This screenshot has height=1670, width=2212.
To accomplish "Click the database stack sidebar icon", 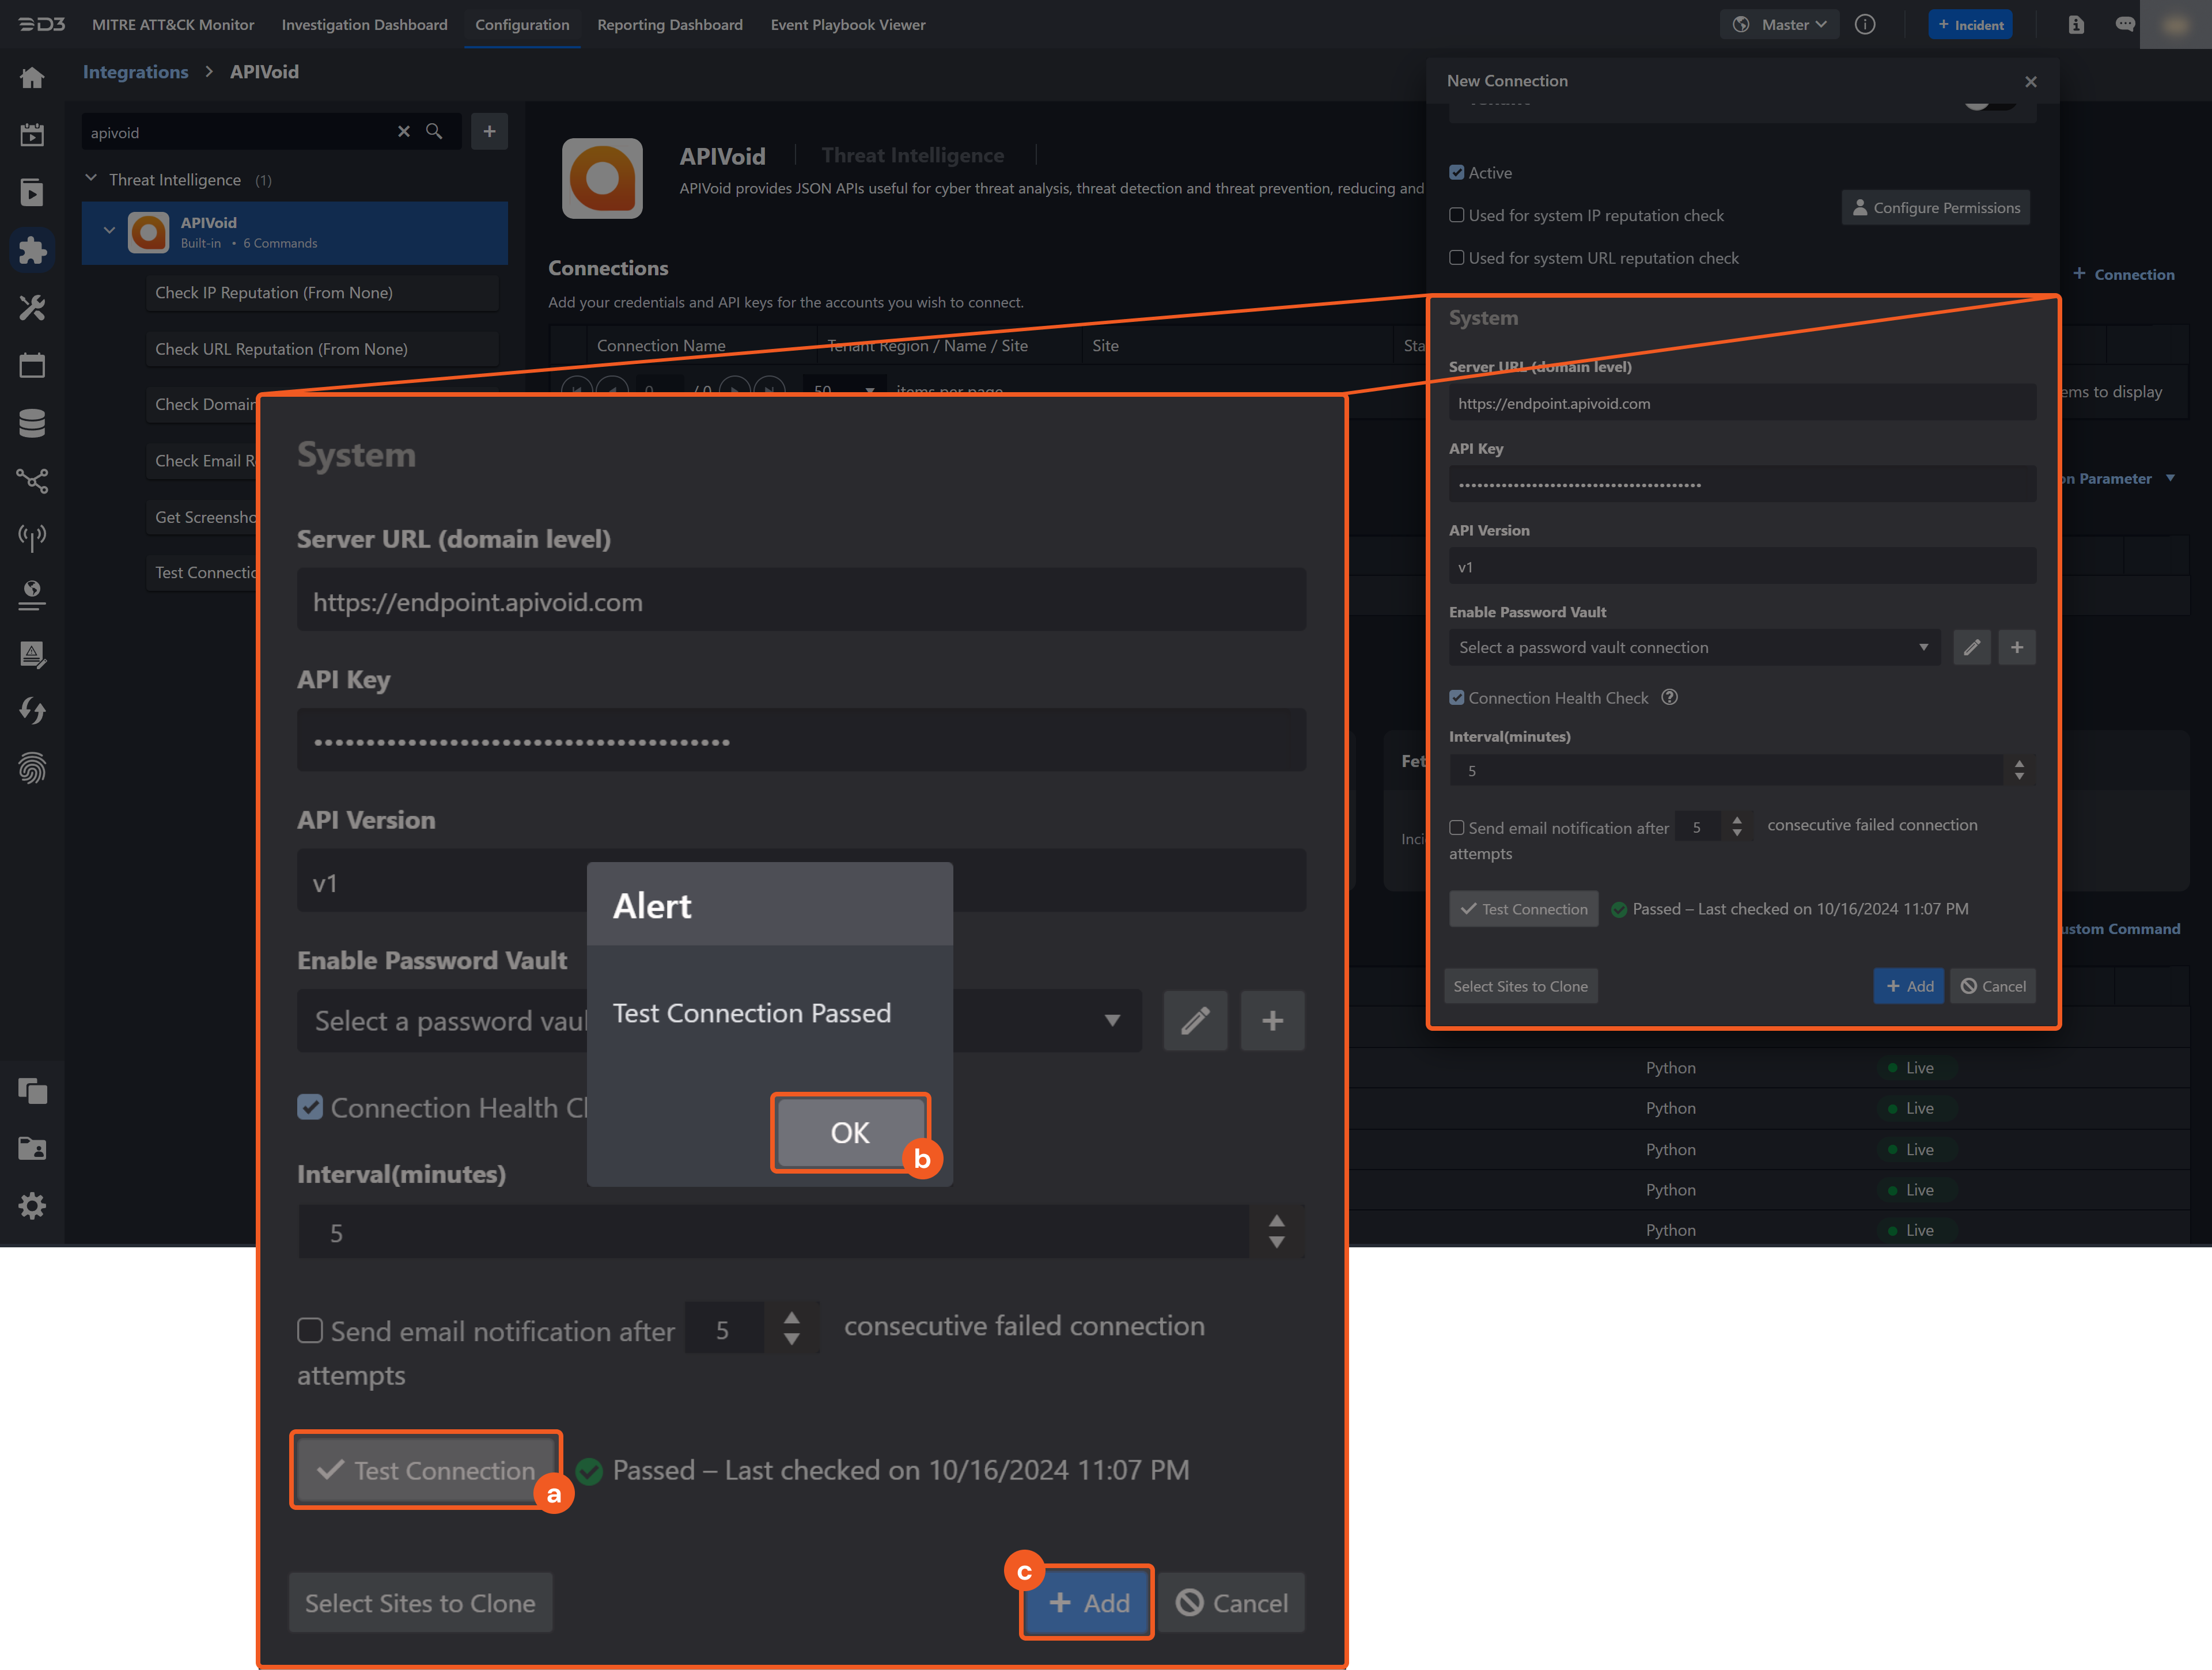I will coord(32,424).
